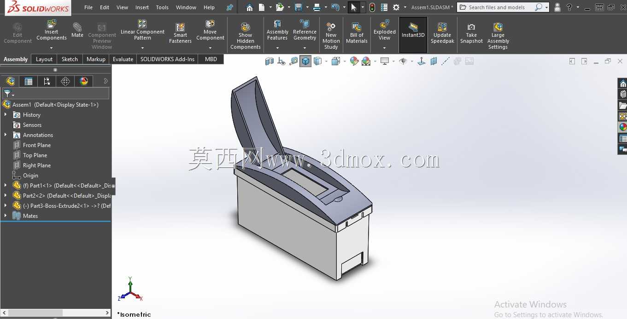Expand the Annotations tree node

click(6, 135)
